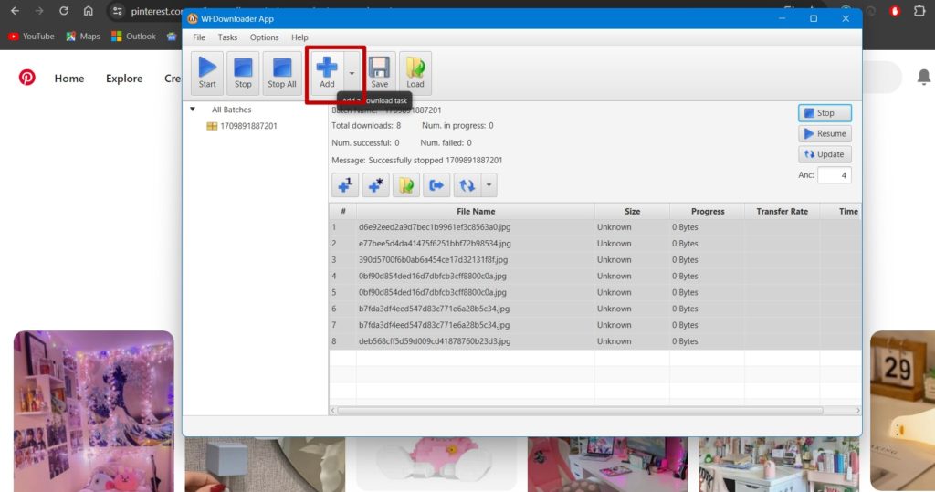The image size is (935, 492).
Task: Open the Options menu
Action: (264, 37)
